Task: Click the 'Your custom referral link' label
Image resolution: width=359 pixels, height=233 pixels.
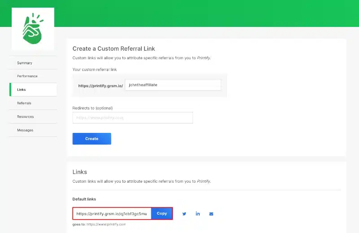Action: tap(95, 70)
